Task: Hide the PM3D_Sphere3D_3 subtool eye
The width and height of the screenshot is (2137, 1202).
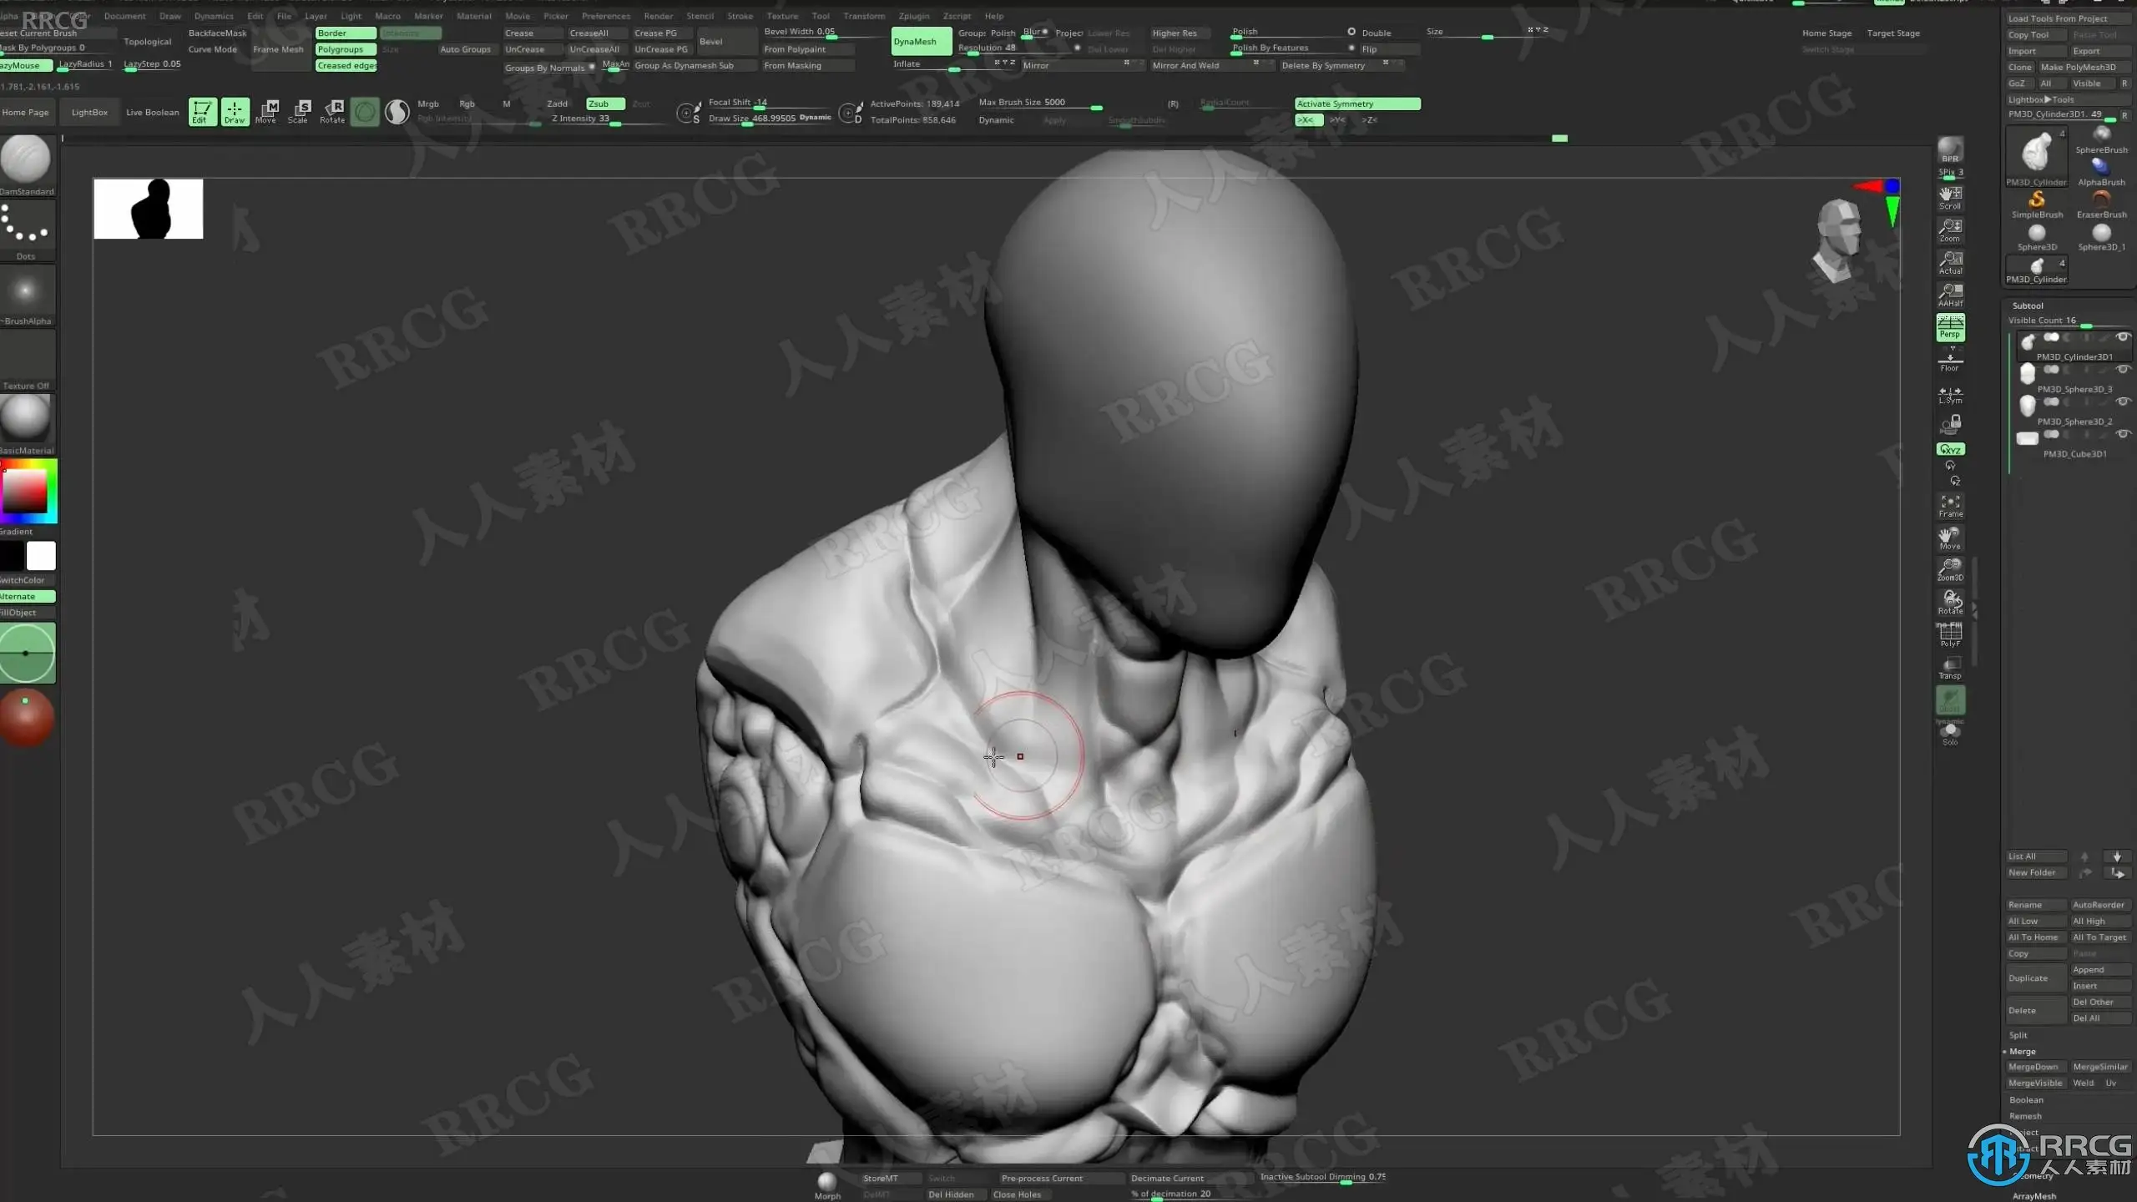Action: point(2123,369)
